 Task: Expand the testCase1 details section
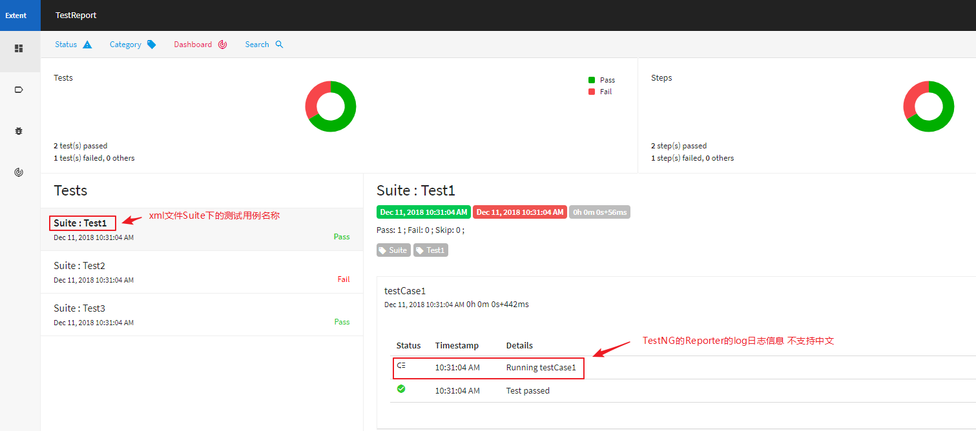coord(404,290)
